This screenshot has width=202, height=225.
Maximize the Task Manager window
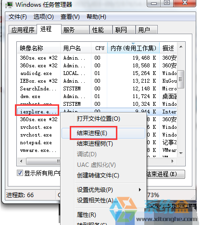pos(167,3)
